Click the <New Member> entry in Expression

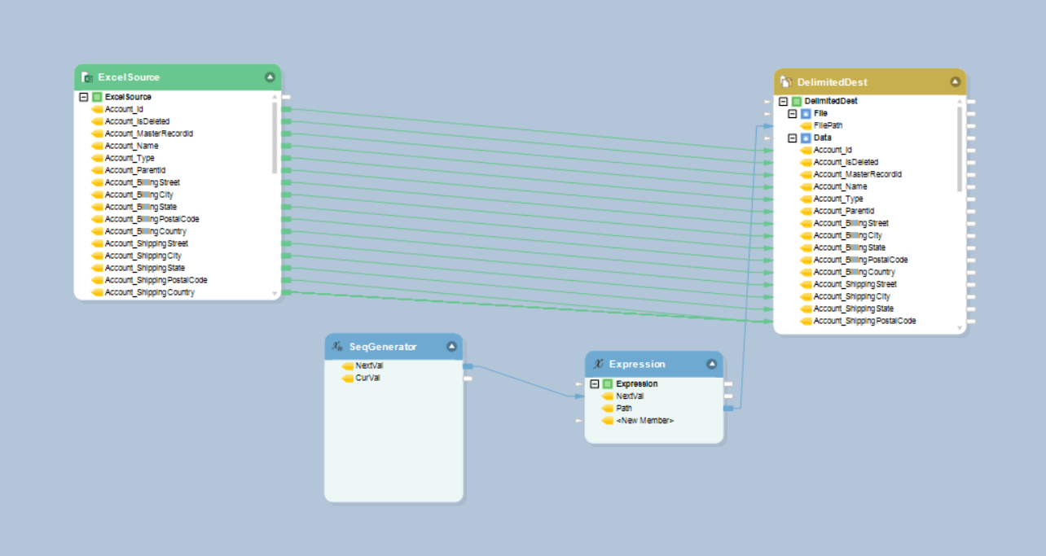pyautogui.click(x=644, y=420)
